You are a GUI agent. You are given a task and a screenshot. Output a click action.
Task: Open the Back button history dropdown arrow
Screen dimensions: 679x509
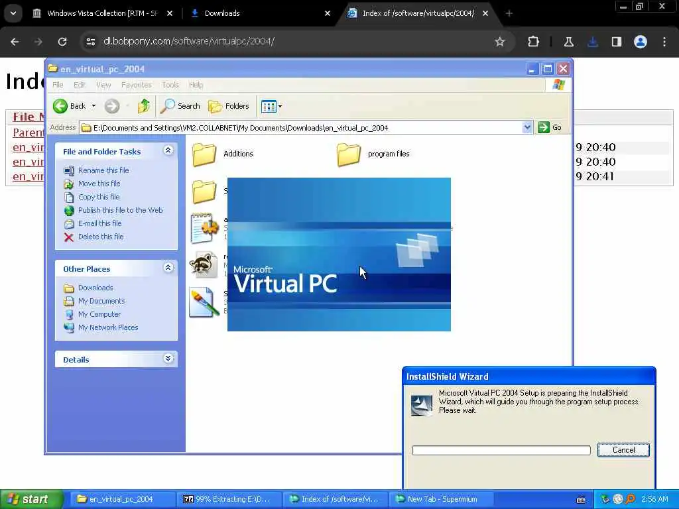pyautogui.click(x=93, y=106)
